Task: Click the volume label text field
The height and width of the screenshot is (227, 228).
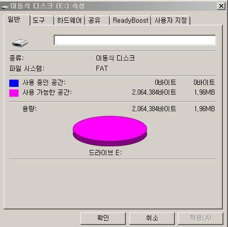Action: [x=135, y=40]
